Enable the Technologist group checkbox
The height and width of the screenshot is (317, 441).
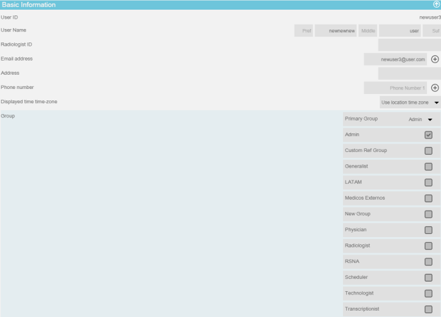428,293
